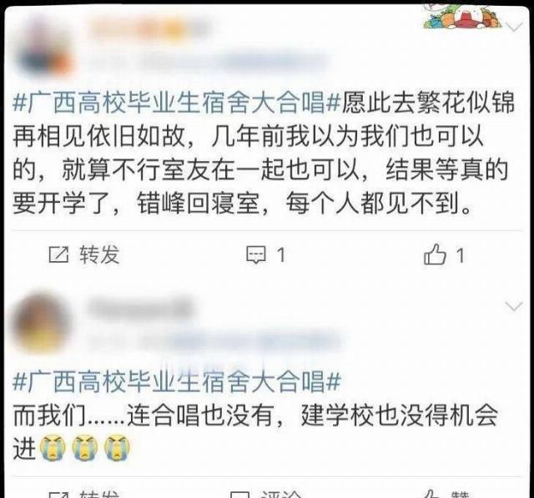Tap the 评论 comment icon under second post

pos(239,495)
